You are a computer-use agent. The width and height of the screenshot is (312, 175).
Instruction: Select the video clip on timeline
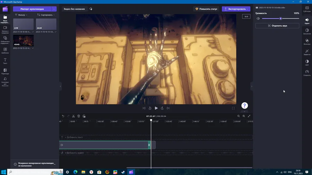[105, 145]
